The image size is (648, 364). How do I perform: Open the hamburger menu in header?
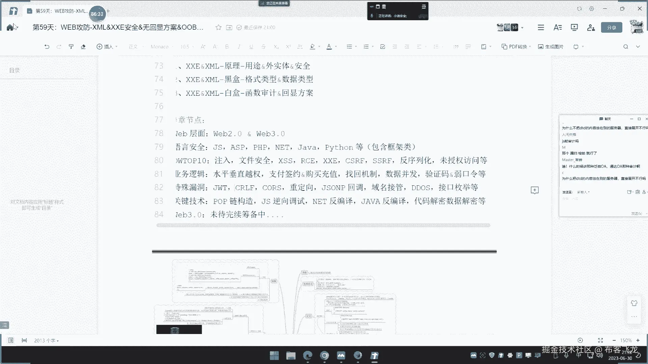(541, 27)
